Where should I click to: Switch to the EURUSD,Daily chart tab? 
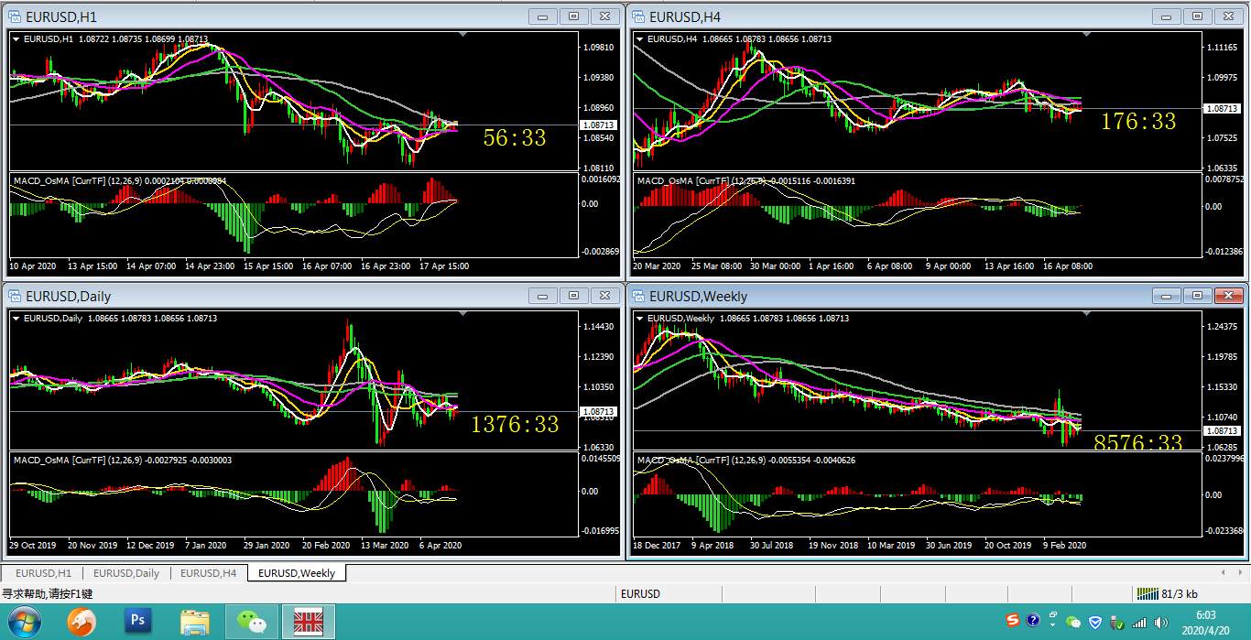click(126, 573)
